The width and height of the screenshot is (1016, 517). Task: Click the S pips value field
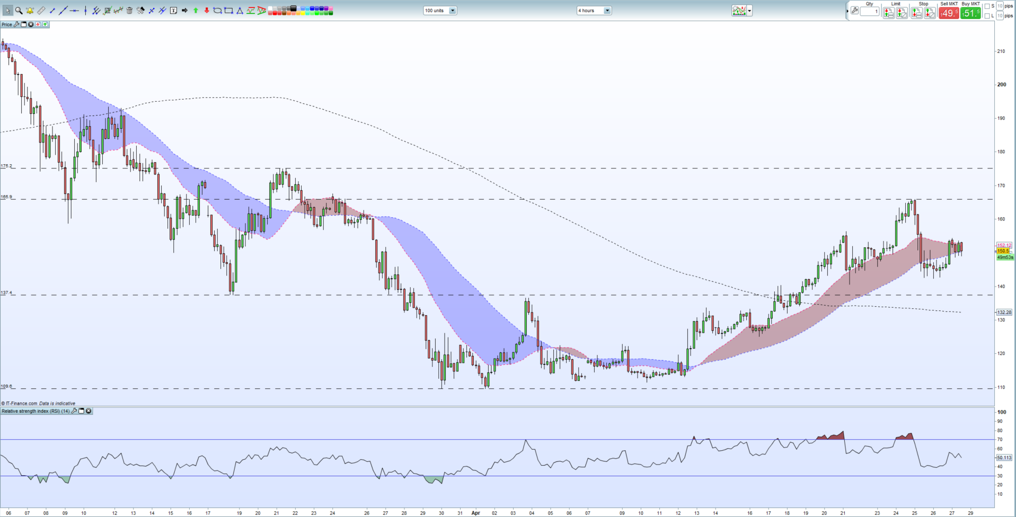[x=1000, y=6]
